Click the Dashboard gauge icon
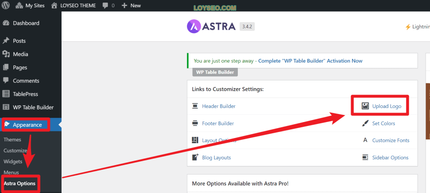Image resolution: width=430 pixels, height=193 pixels. point(6,23)
